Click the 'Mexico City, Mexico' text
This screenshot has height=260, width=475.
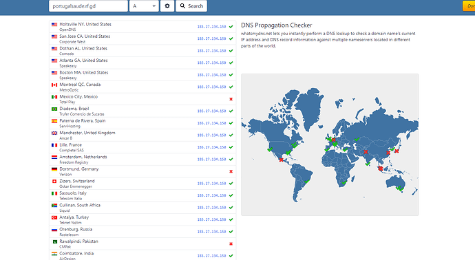[78, 96]
